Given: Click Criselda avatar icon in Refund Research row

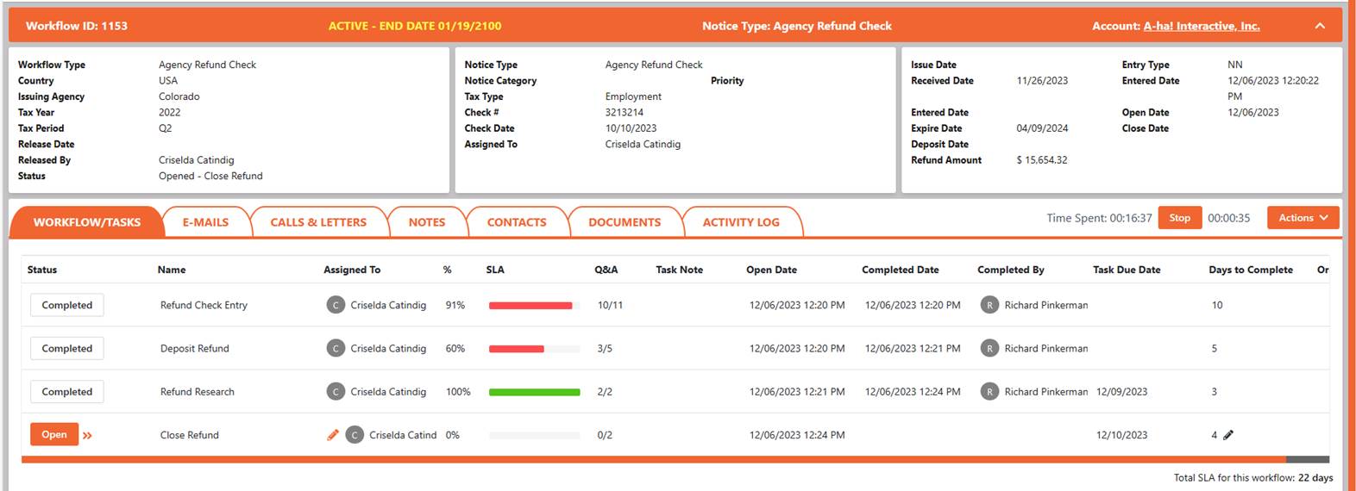Looking at the screenshot, I should (x=336, y=392).
